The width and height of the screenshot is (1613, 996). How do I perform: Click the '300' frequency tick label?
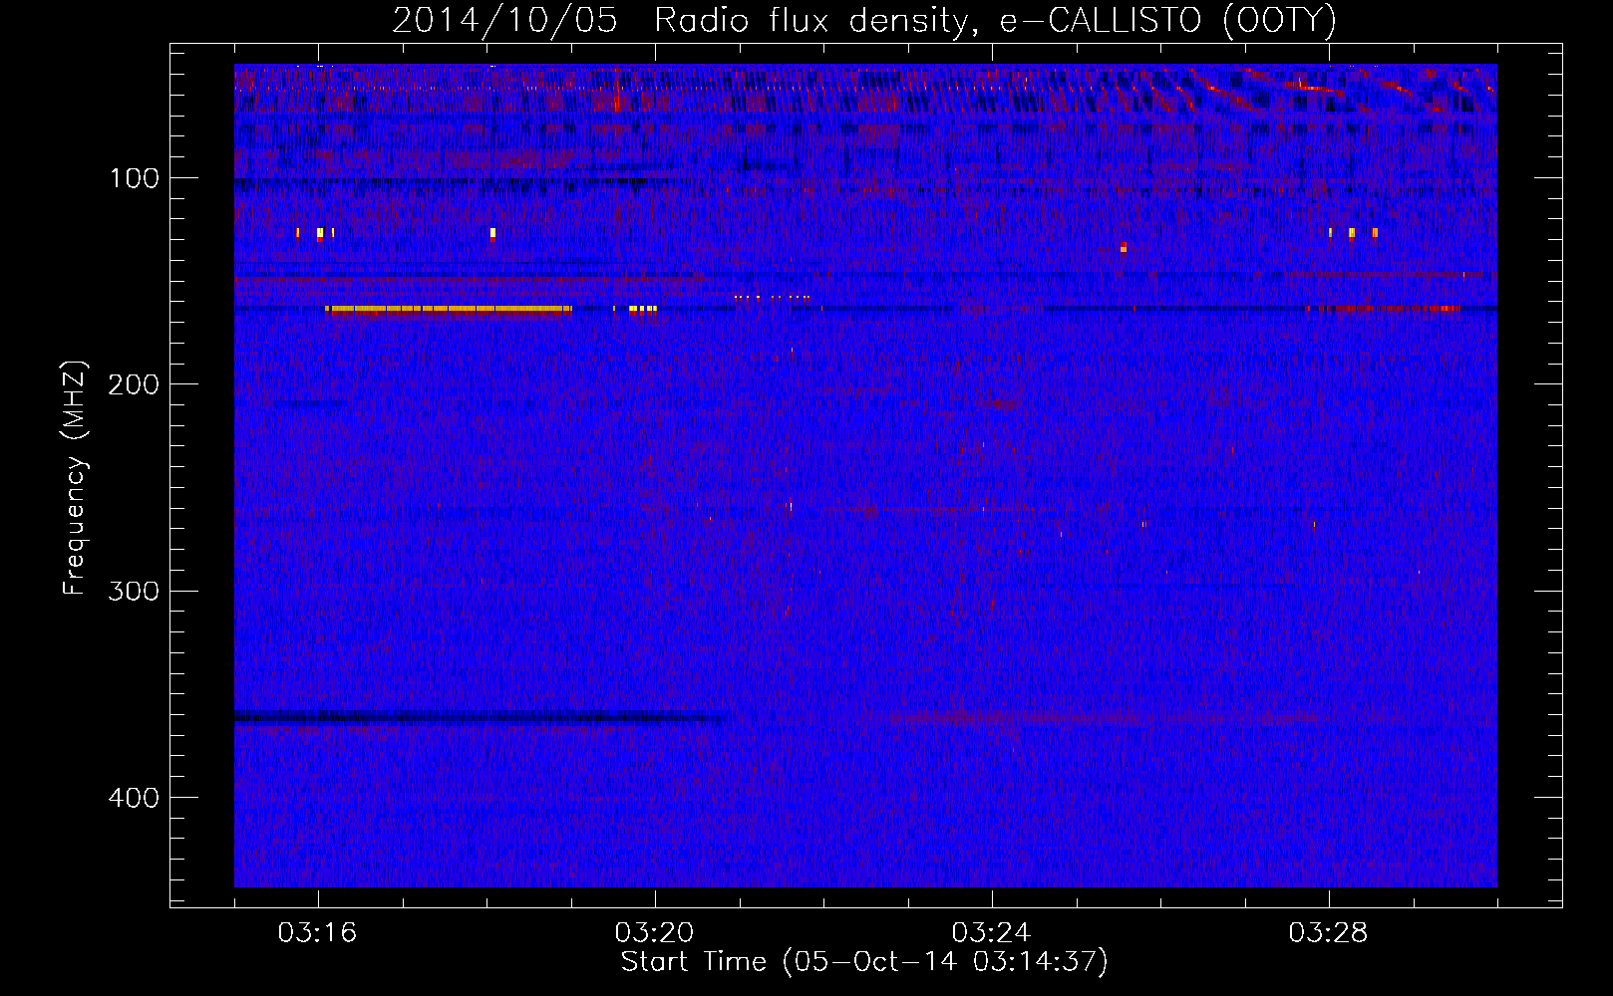click(134, 591)
